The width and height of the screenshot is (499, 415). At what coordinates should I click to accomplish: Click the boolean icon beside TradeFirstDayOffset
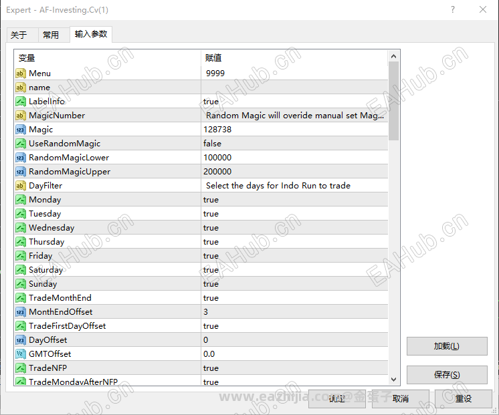[21, 325]
